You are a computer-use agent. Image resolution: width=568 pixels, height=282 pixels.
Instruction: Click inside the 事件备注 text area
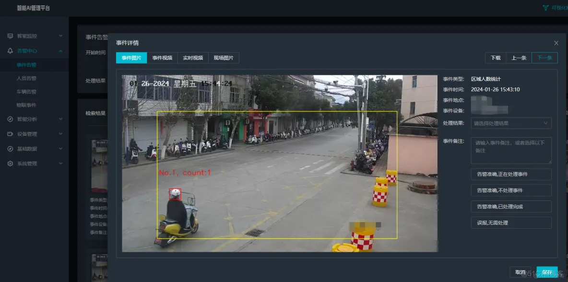tap(511, 150)
